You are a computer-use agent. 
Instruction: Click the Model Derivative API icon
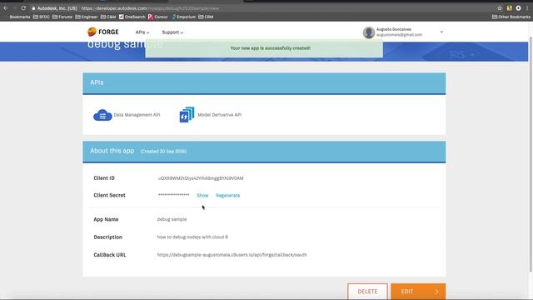187,115
